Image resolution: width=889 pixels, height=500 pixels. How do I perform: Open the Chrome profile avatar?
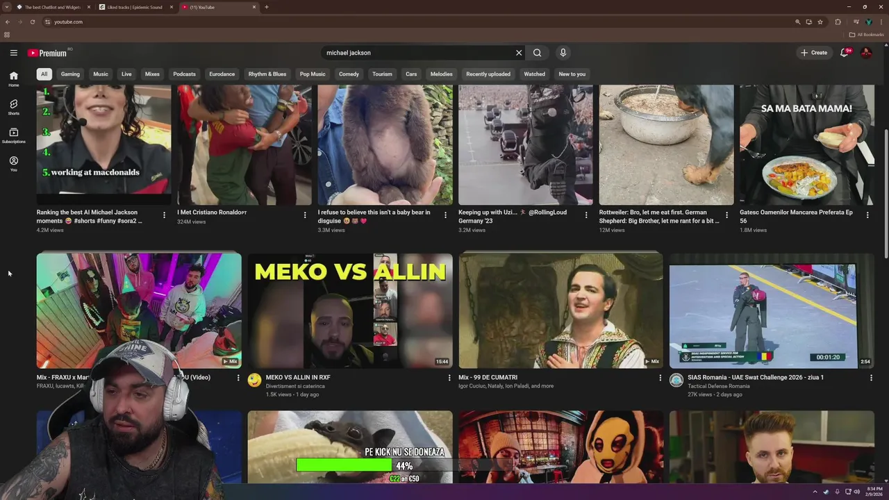(x=869, y=22)
